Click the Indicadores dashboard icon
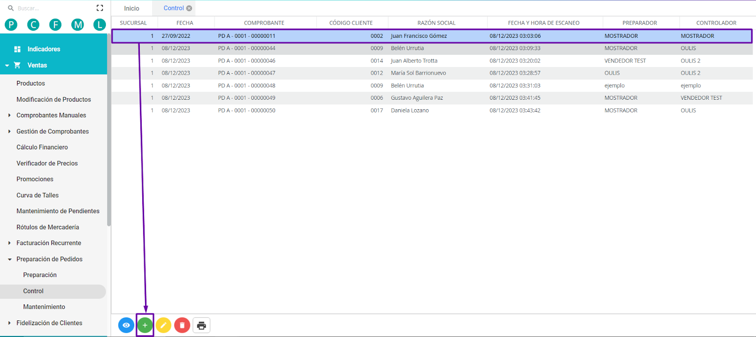 pos(17,49)
